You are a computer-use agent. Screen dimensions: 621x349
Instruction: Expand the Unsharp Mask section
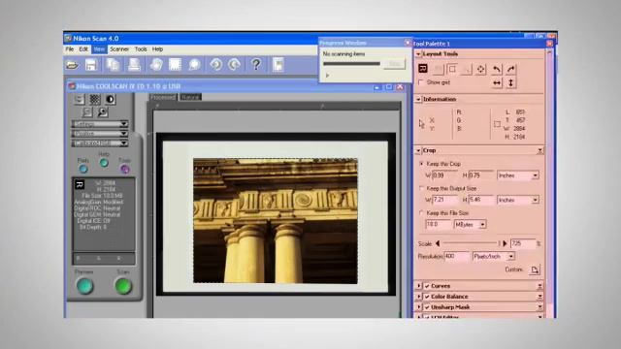(x=418, y=307)
